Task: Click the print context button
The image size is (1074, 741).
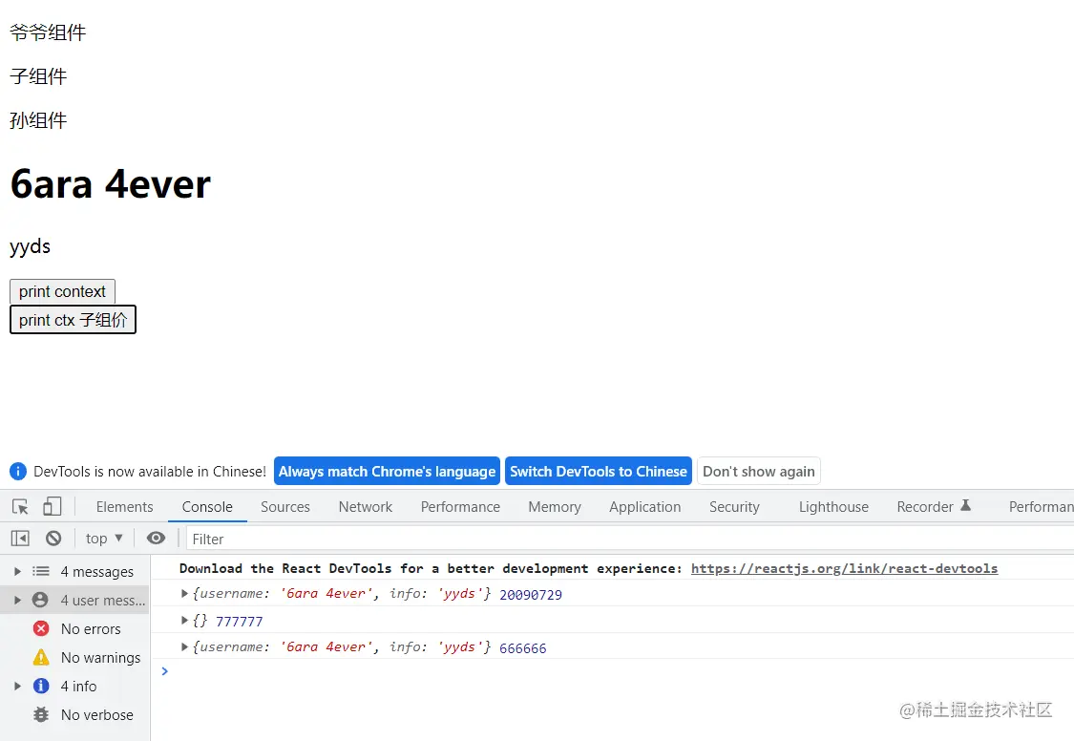Action: 62,291
